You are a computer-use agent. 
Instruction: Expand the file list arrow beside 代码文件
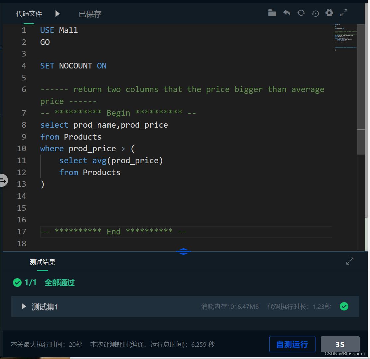click(57, 14)
